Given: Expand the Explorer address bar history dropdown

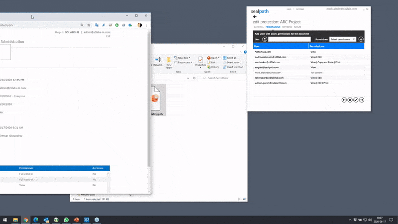Looking at the screenshot, I should tap(188, 78).
